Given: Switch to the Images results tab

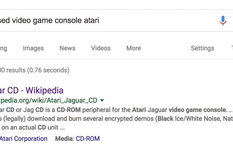Looking at the screenshot, I should pyautogui.click(x=33, y=48).
